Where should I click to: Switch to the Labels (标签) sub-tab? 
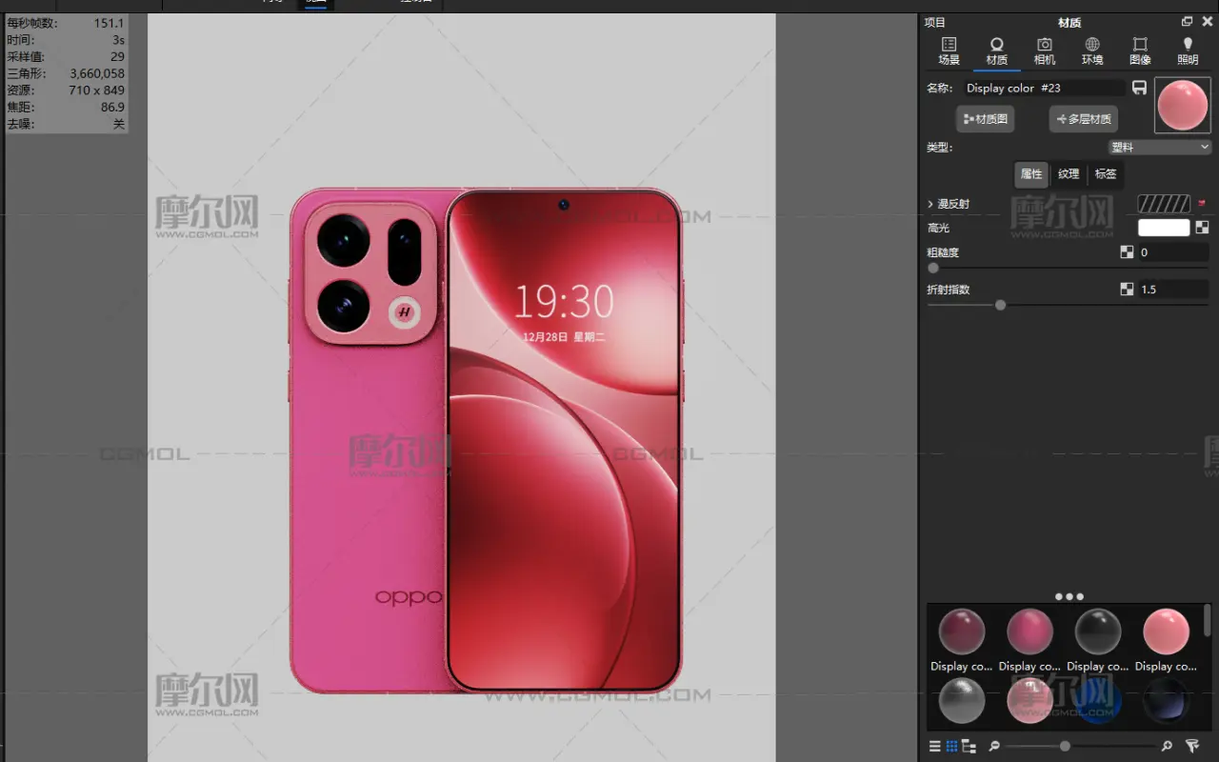coord(1105,174)
